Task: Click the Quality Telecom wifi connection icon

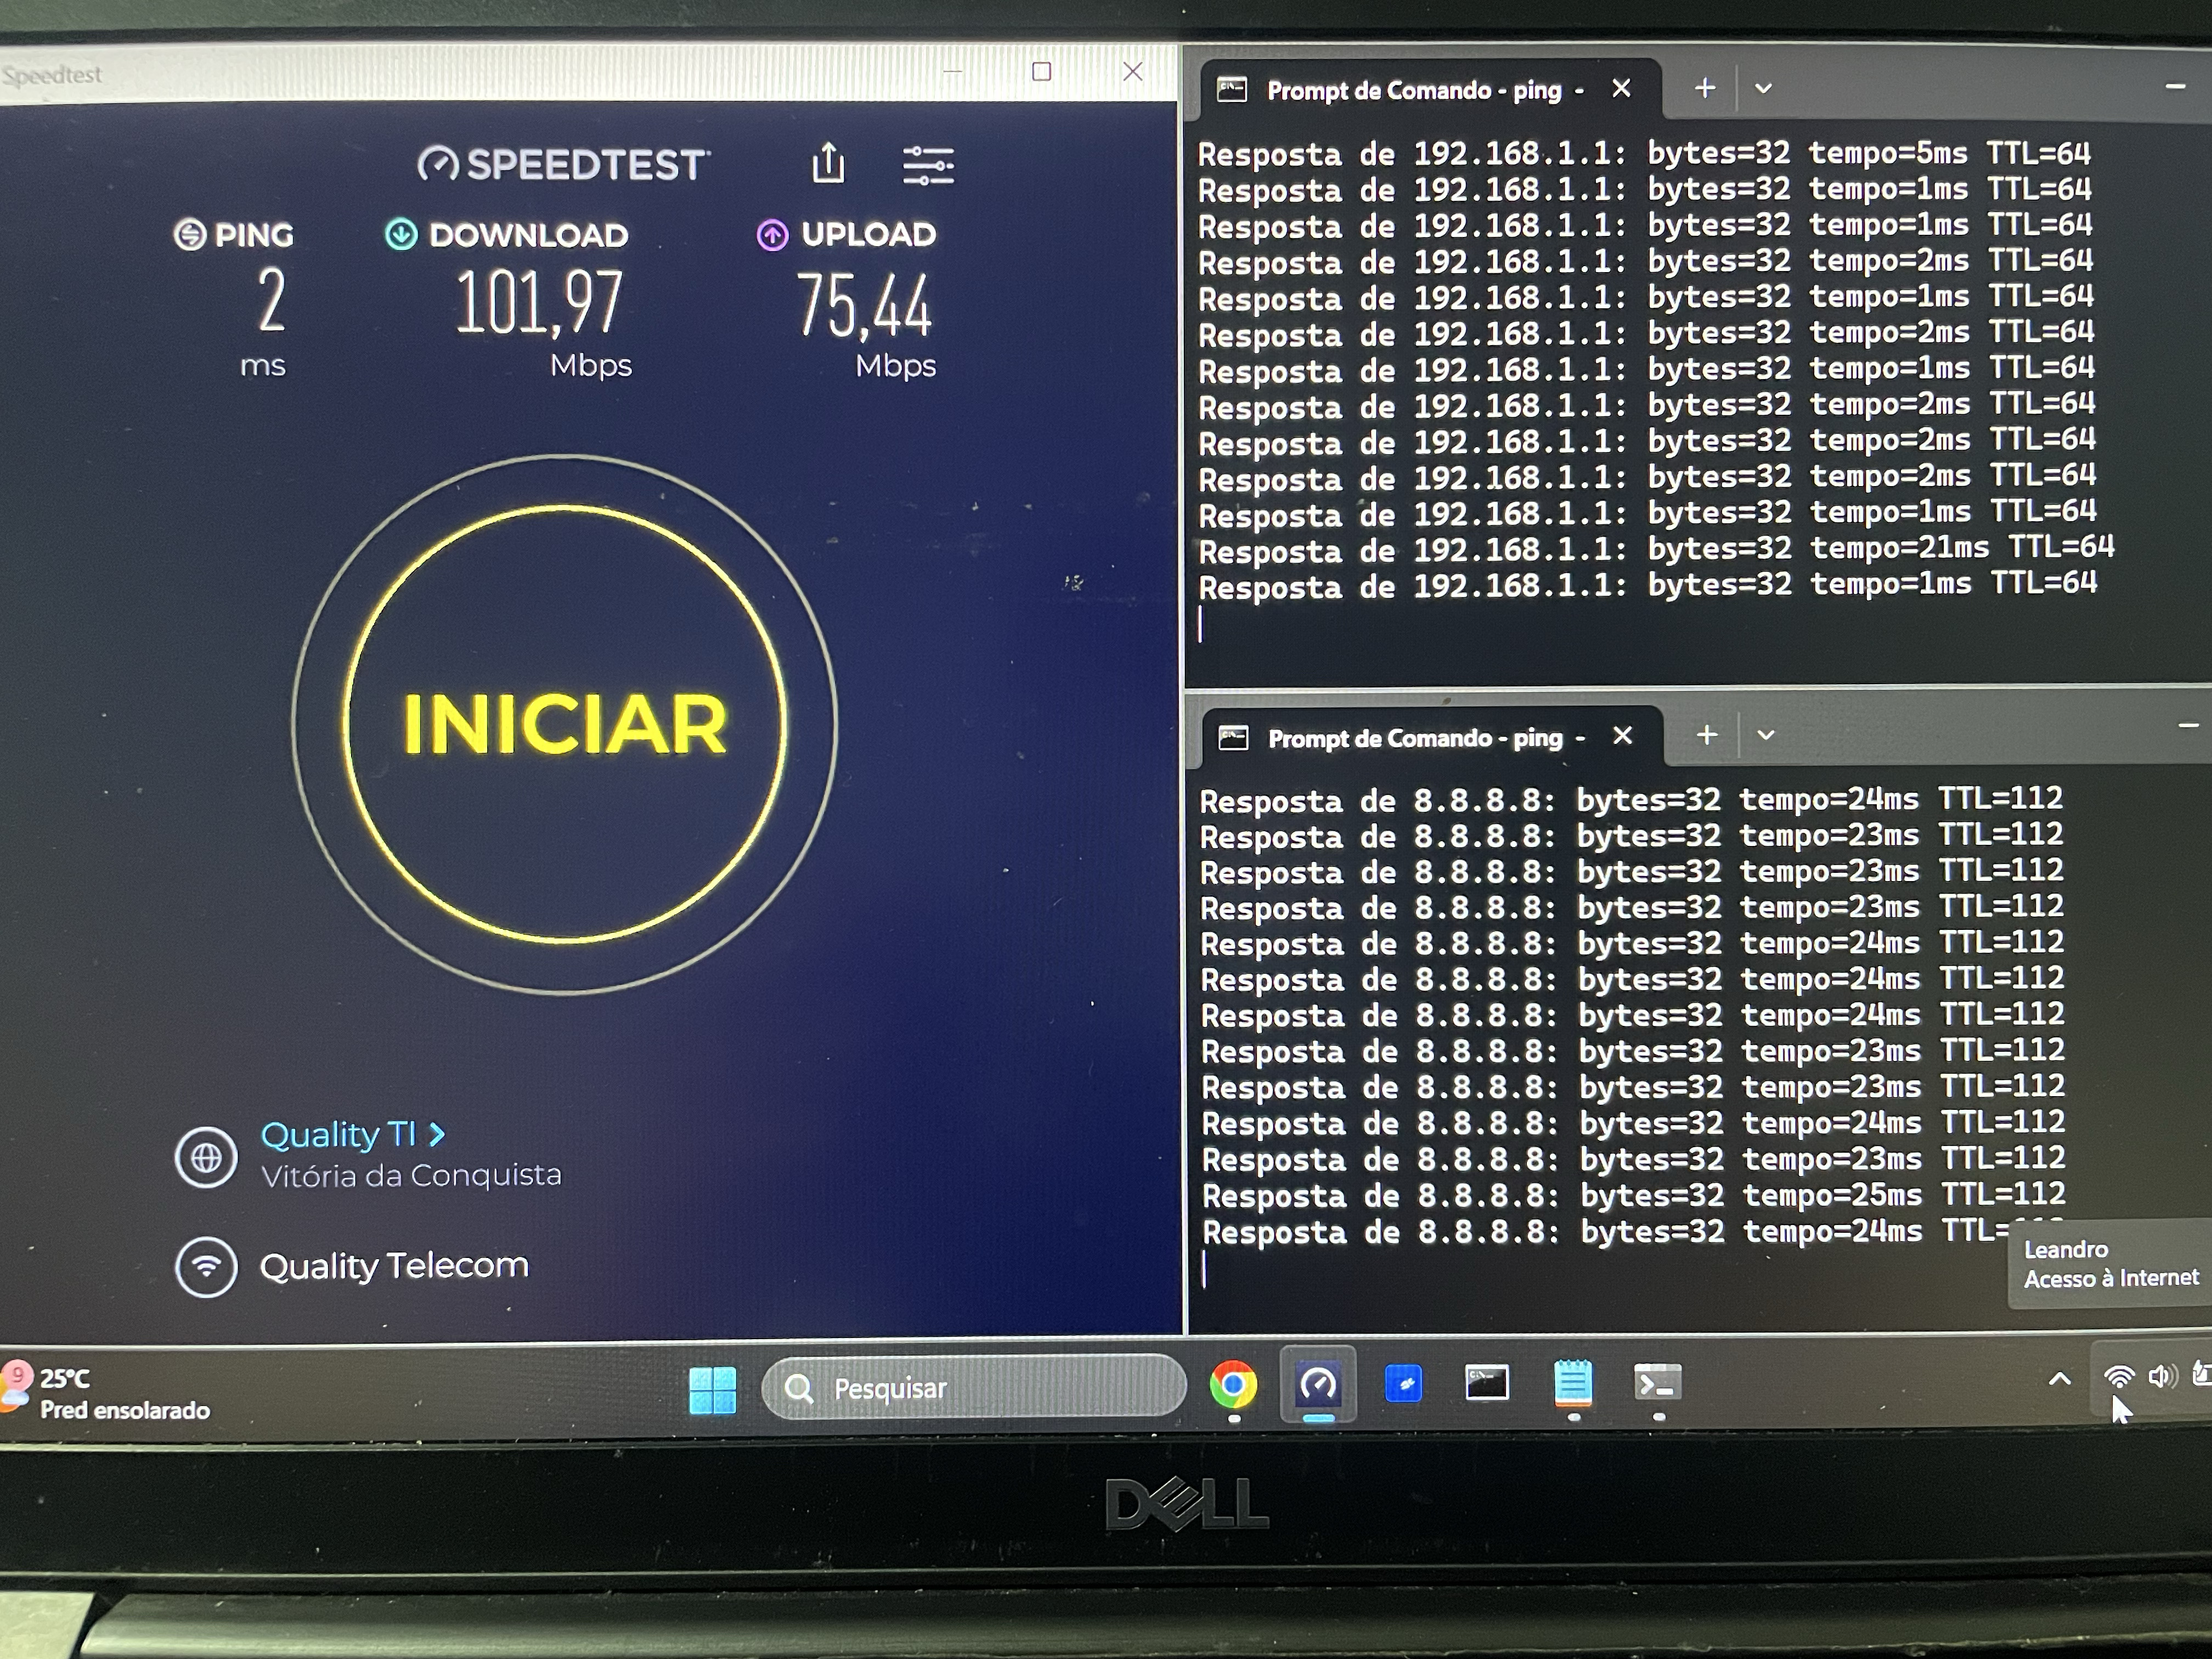Action: coord(206,1267)
